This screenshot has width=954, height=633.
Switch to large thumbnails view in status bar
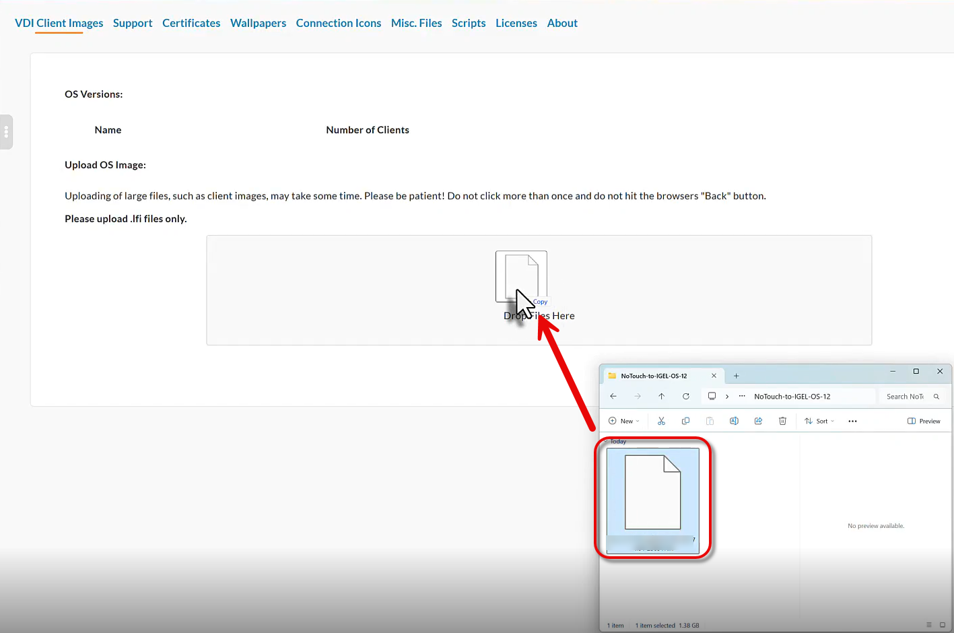(943, 625)
